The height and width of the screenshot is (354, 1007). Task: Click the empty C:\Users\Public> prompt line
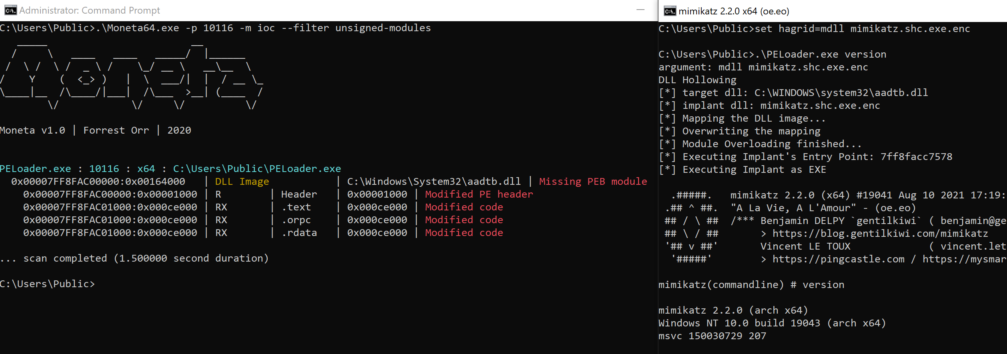(x=48, y=284)
